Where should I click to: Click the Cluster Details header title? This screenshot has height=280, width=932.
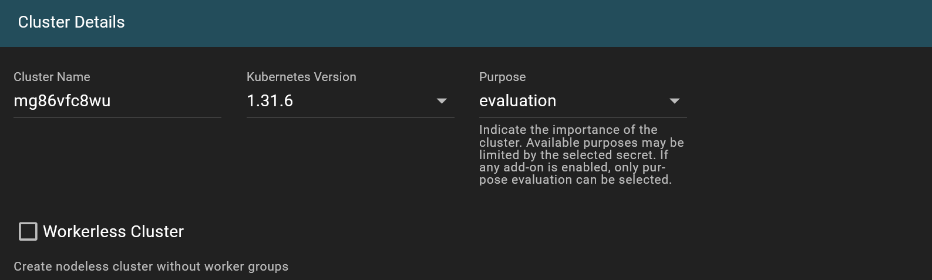[72, 22]
